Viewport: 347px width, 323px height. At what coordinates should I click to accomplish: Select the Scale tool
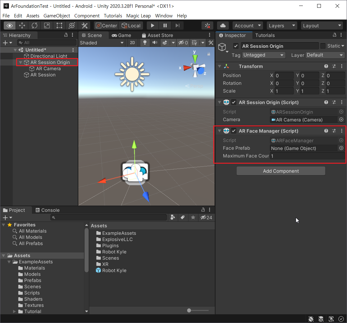coord(47,26)
